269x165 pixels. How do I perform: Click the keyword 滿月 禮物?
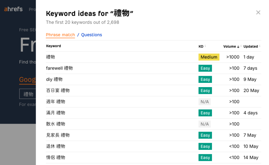click(56, 113)
